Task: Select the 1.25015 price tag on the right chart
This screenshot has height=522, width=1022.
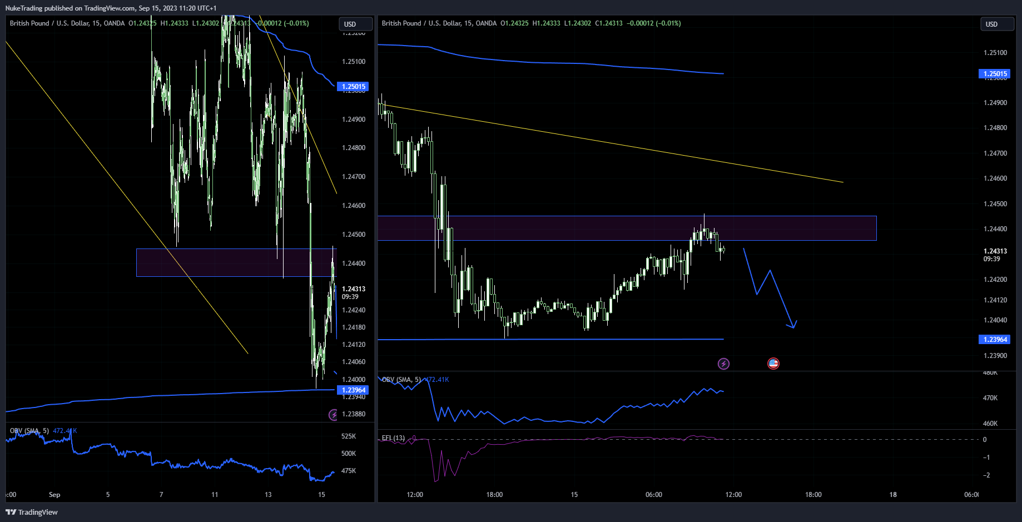Action: [995, 73]
